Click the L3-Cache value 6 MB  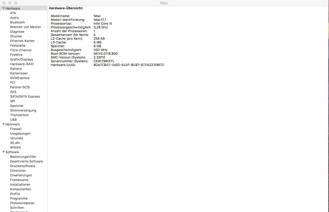click(97, 42)
